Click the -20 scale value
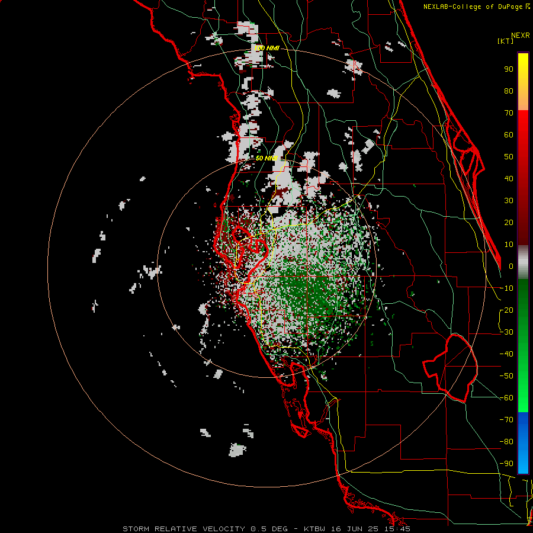Viewport: 533px width, 533px height. point(506,310)
